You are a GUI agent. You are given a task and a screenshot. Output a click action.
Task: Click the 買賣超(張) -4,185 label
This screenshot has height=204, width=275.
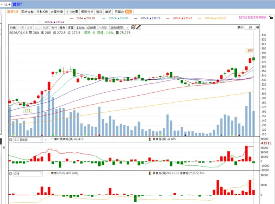click(164, 139)
